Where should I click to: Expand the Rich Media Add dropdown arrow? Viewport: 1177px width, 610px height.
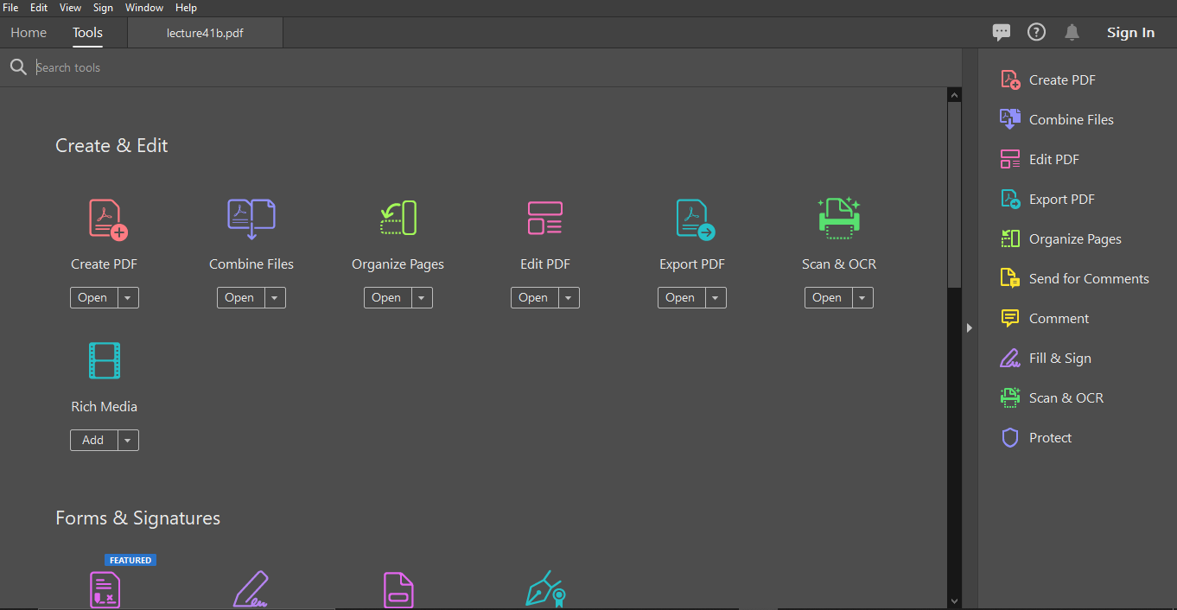(127, 440)
